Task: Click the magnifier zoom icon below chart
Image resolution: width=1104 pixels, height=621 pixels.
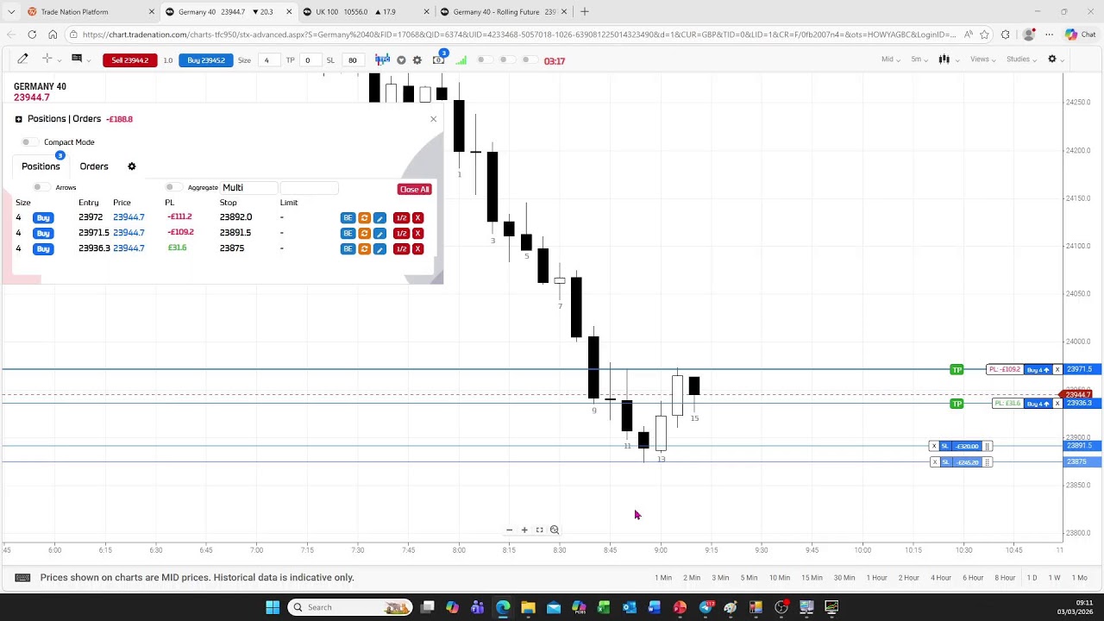Action: click(x=555, y=530)
